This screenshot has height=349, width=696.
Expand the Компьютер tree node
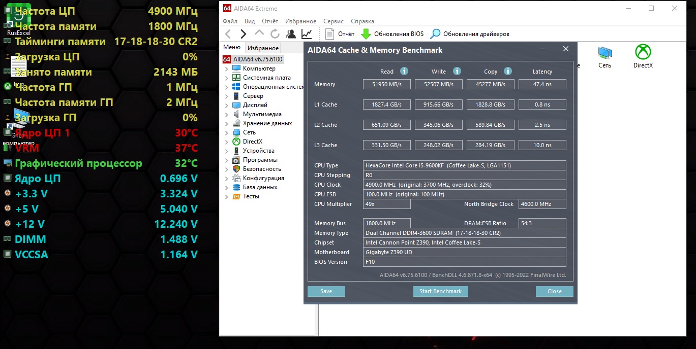(227, 68)
